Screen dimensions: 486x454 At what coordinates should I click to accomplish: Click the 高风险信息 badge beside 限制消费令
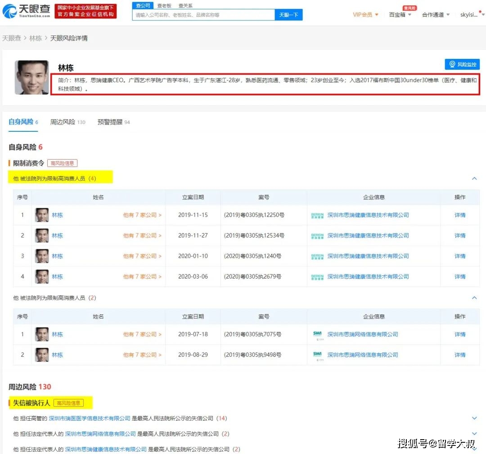tap(63, 163)
